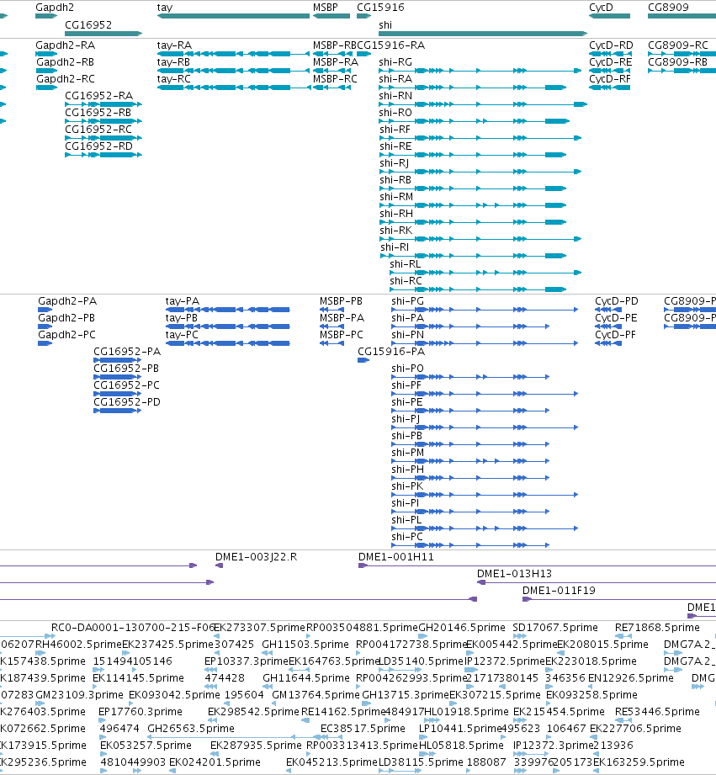Select EST GH11644.5prime label
The image size is (716, 775).
pyautogui.click(x=306, y=678)
